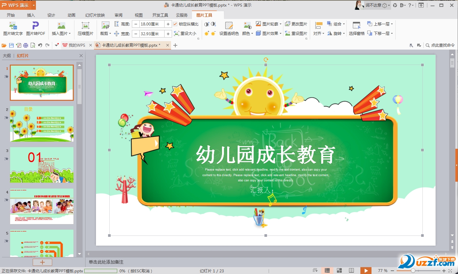Select slide 3 thumbnail showing 01

pyautogui.click(x=42, y=165)
